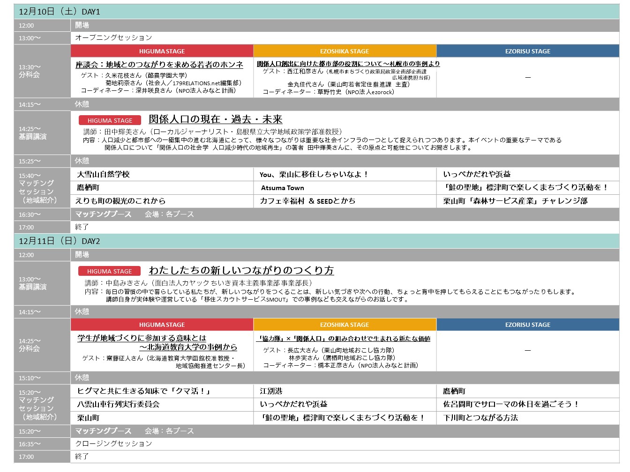Select カフェ幸福村 & SEEDとかち session
This screenshot has width=630, height=472.
(x=307, y=201)
